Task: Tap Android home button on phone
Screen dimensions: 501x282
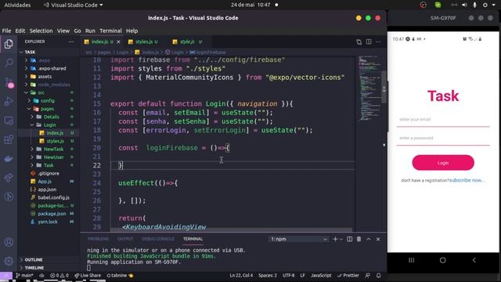Action: (442, 260)
